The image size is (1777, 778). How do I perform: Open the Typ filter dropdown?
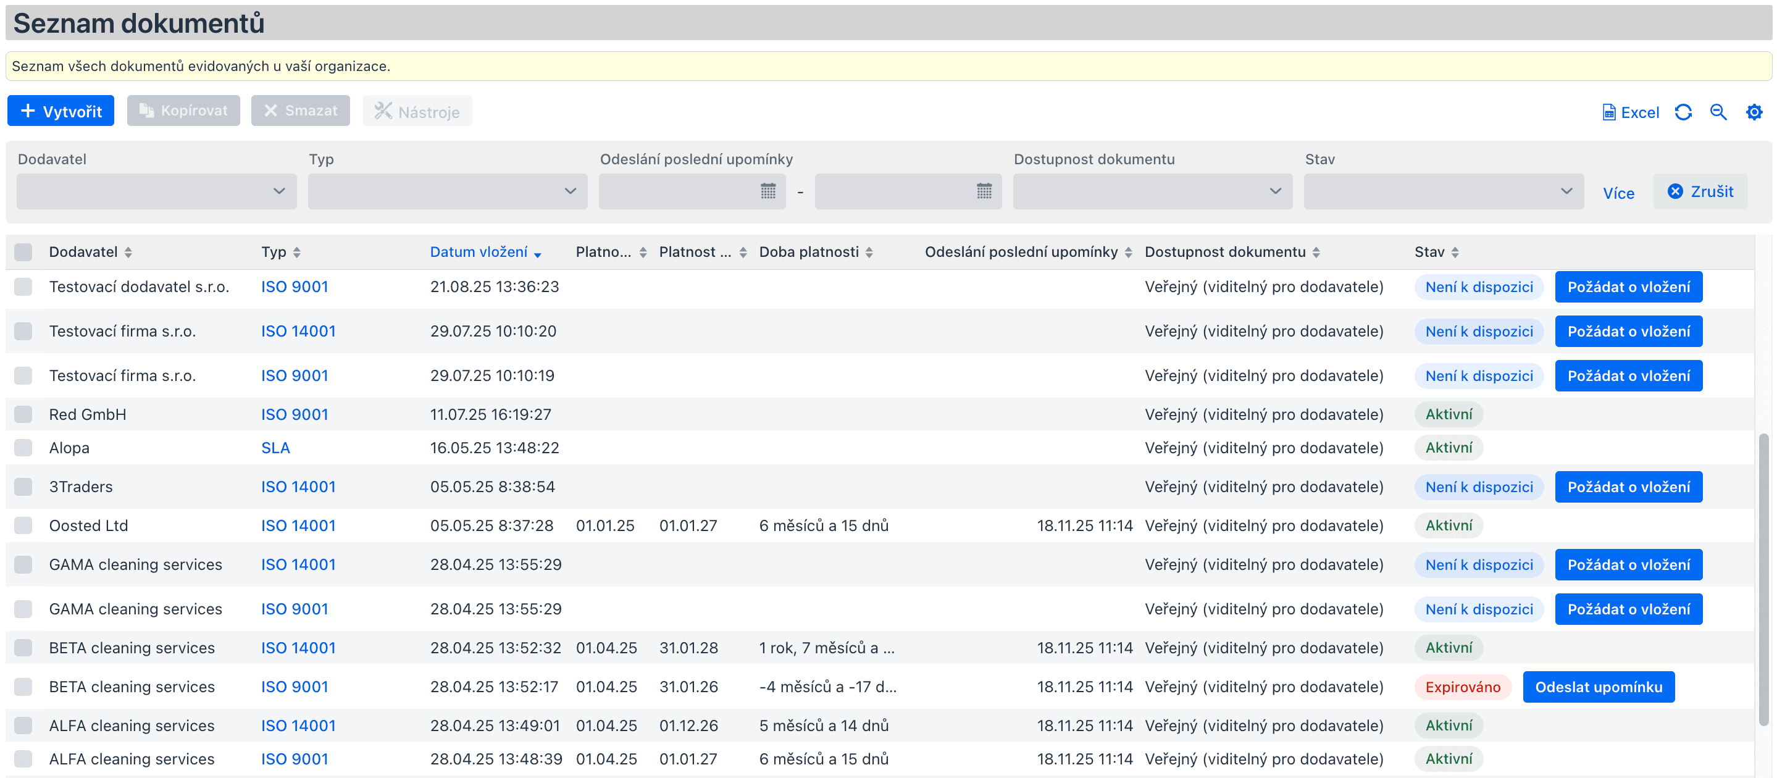[x=448, y=191]
